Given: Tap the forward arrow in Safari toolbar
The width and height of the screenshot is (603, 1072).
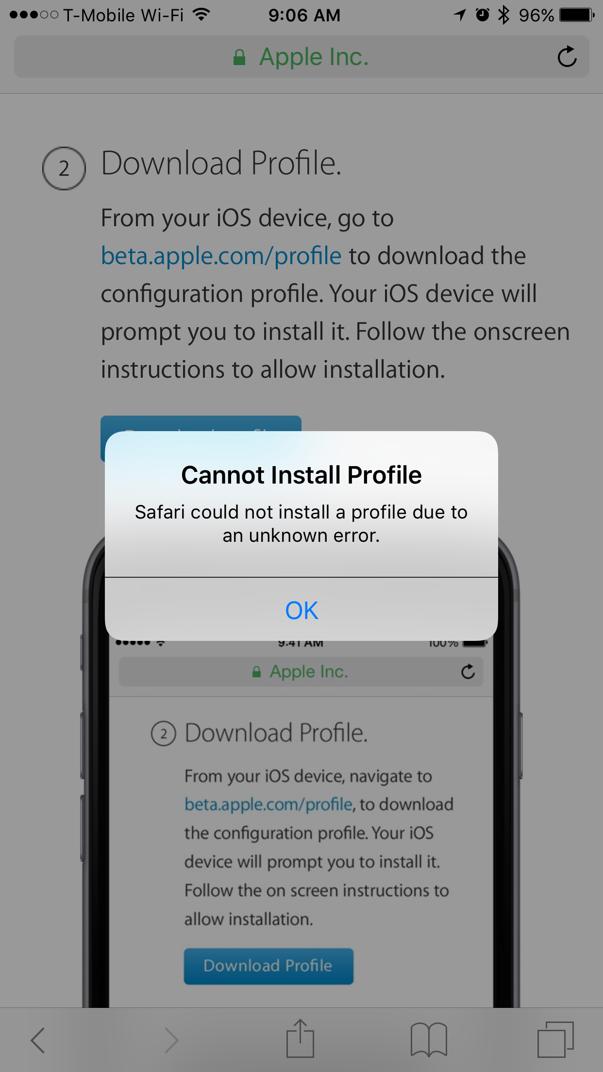Looking at the screenshot, I should pos(171,1040).
